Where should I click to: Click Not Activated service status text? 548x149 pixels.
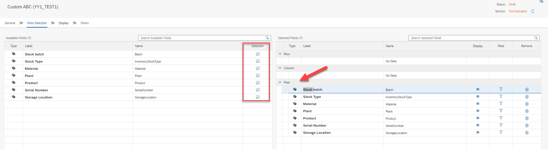coord(518,11)
